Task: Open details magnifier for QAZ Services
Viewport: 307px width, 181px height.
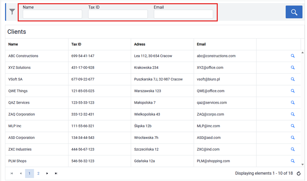Action: click(x=293, y=102)
